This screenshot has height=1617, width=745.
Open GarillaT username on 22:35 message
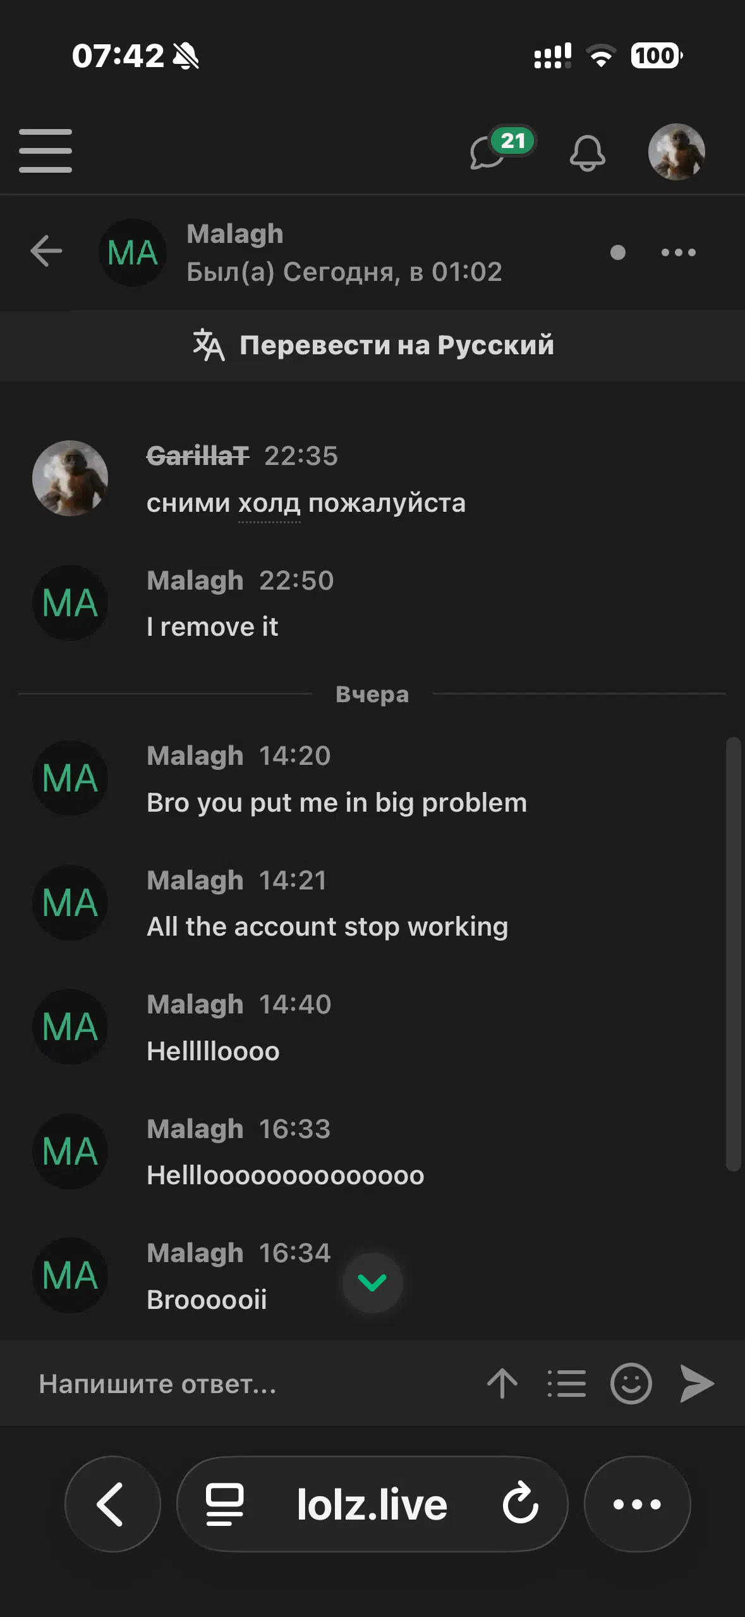coord(198,455)
